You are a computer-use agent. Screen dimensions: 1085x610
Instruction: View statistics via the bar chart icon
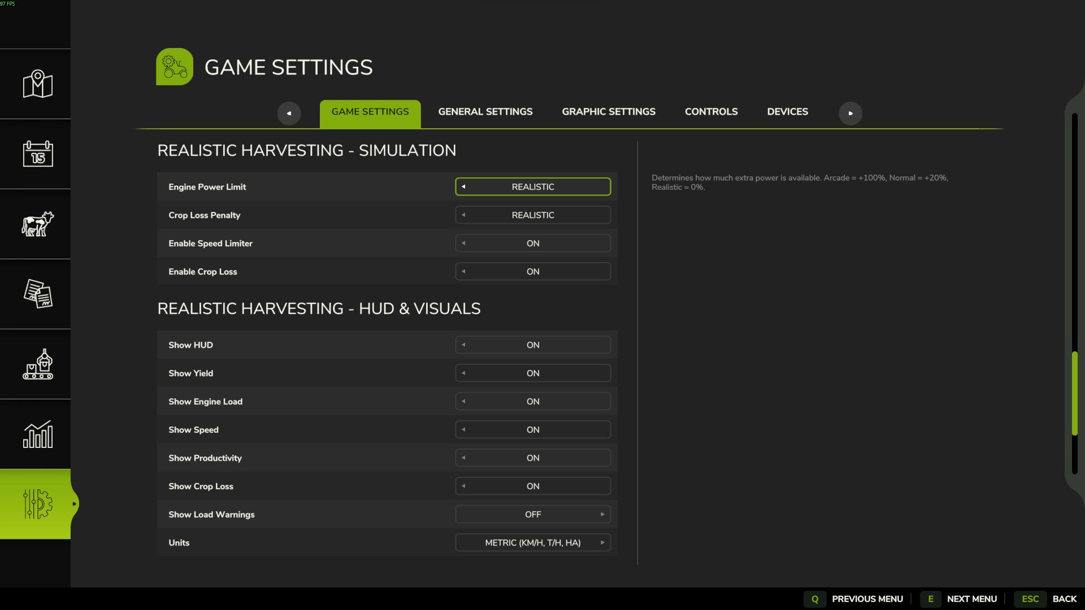click(36, 434)
